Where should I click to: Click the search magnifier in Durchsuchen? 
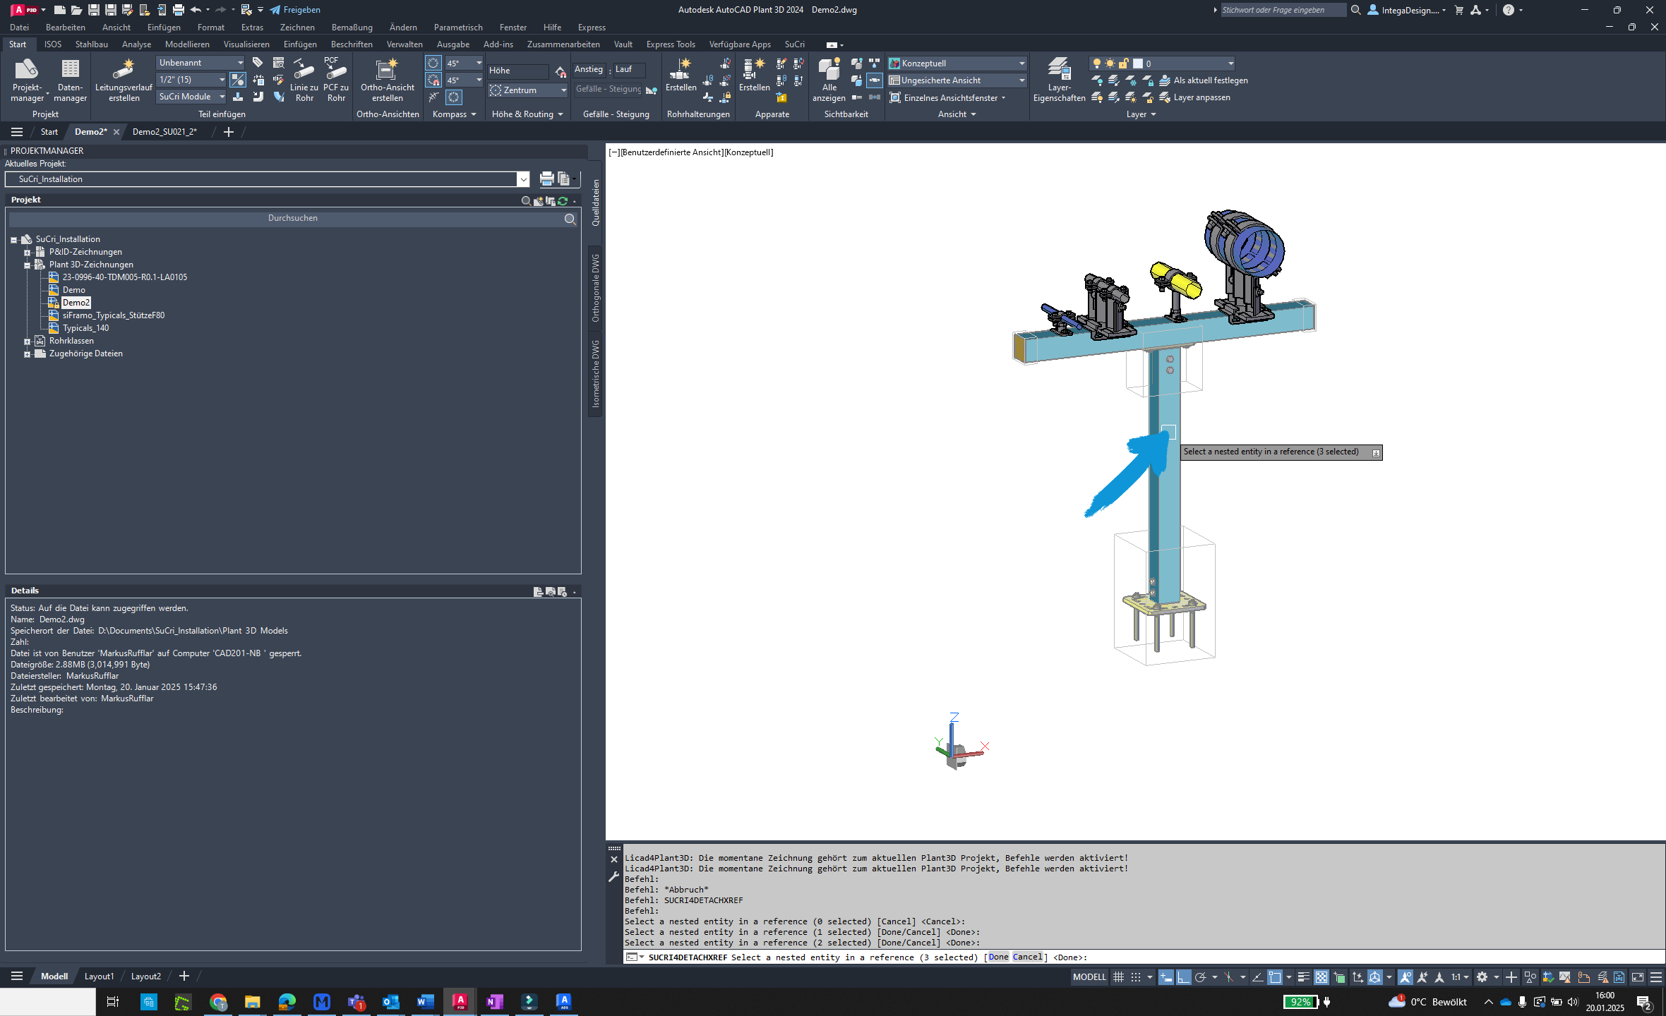tap(570, 219)
